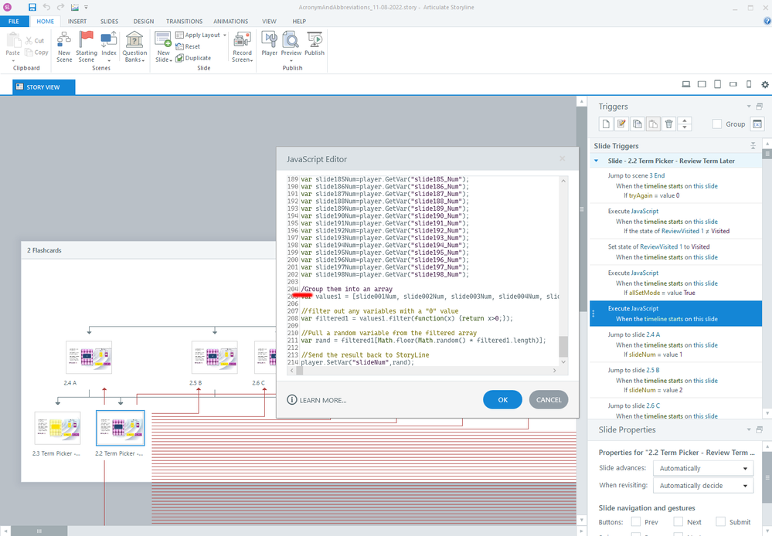Open the gear settings icon at top right
The height and width of the screenshot is (536, 772).
pos(765,84)
